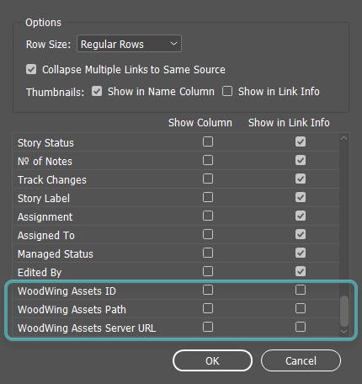Enable Show Column for Managed Status
The width and height of the screenshot is (362, 384).
(x=208, y=253)
